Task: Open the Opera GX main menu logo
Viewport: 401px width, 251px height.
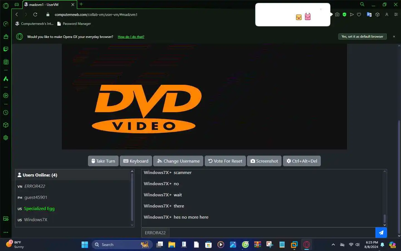Action: click(x=6, y=6)
